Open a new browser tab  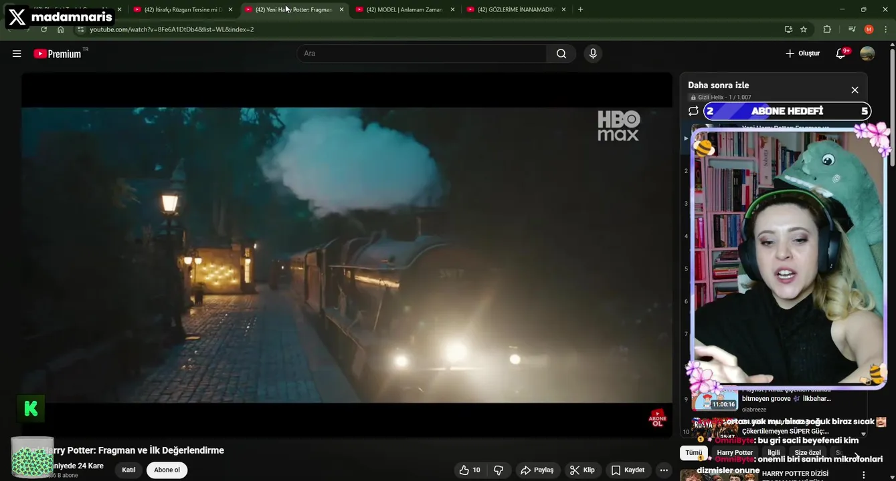580,9
